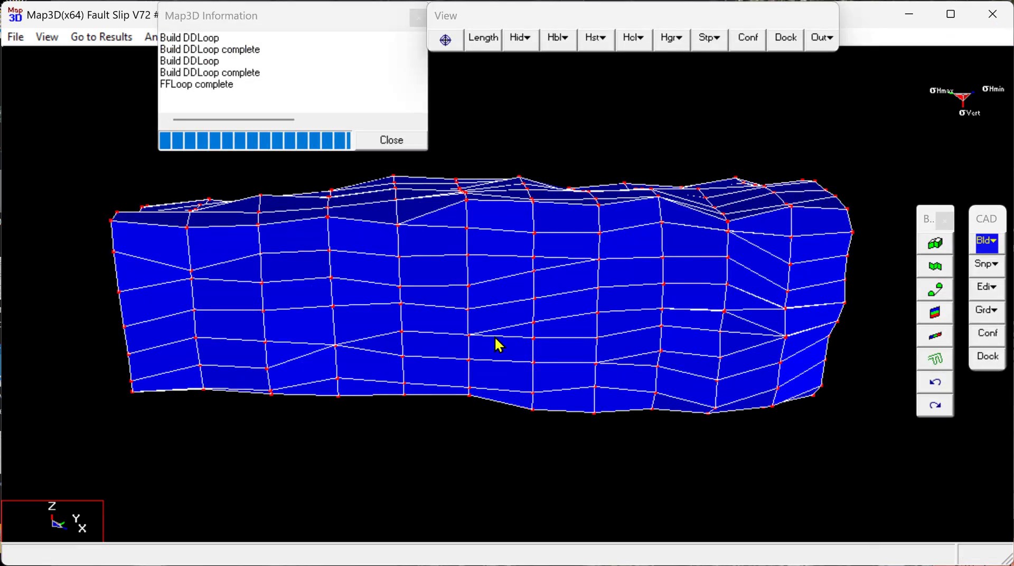1014x566 pixels.
Task: Select the red-green-blue striped plane tool
Action: click(x=935, y=313)
